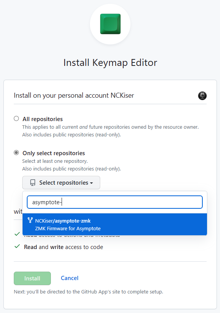
Task: Click the Install on your personal account heading
Action: [x=74, y=96]
